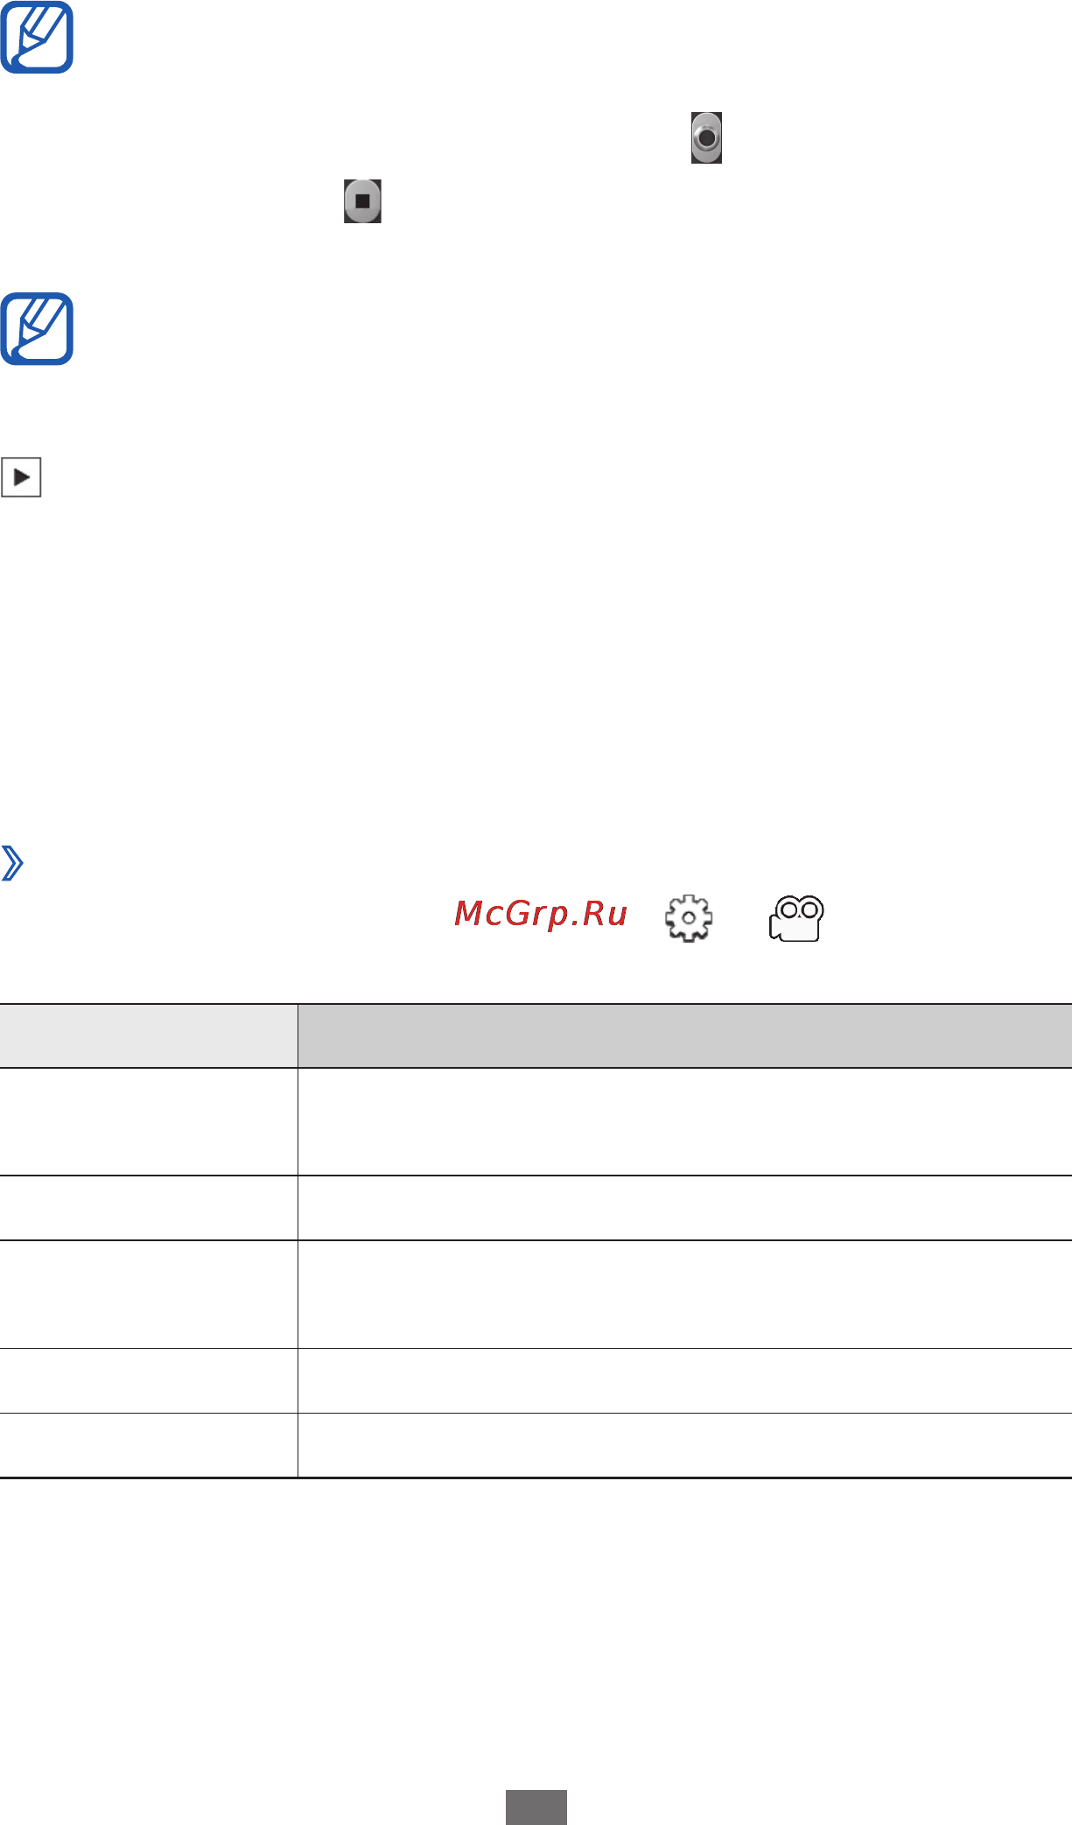Viewport: 1072px width, 1825px height.
Task: Tap the square stop recording icon
Action: tap(362, 201)
